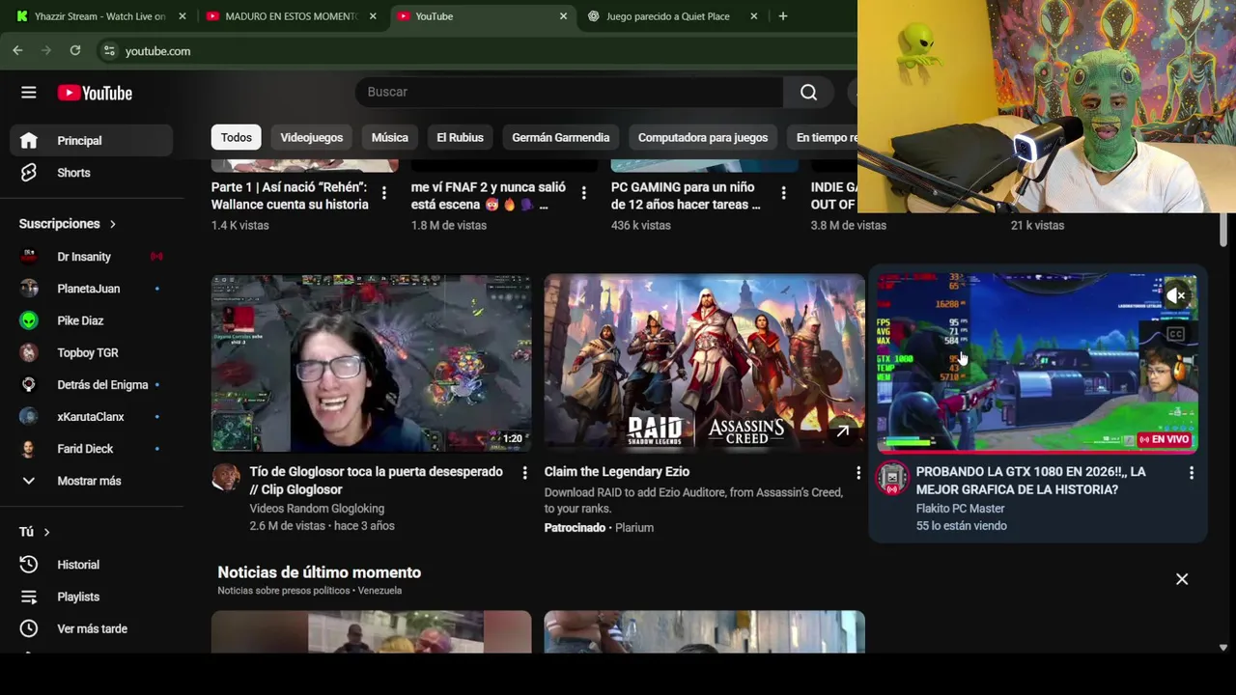Click the '55 lo están viendo' text
The width and height of the screenshot is (1236, 695).
(x=961, y=526)
